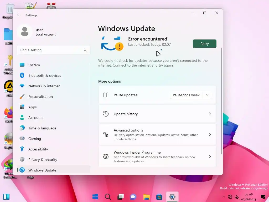Viewport: 269px width, 202px height.
Task: Expand Windows Insider Programme chevron
Action: coord(210,156)
